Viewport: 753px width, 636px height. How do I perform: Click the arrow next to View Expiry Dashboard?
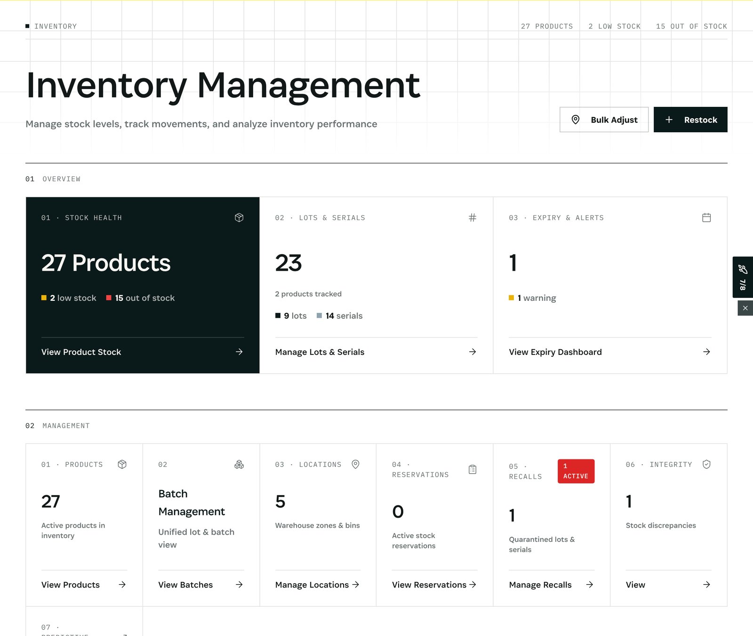click(706, 352)
